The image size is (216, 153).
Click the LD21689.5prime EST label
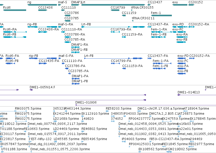coord(66,119)
